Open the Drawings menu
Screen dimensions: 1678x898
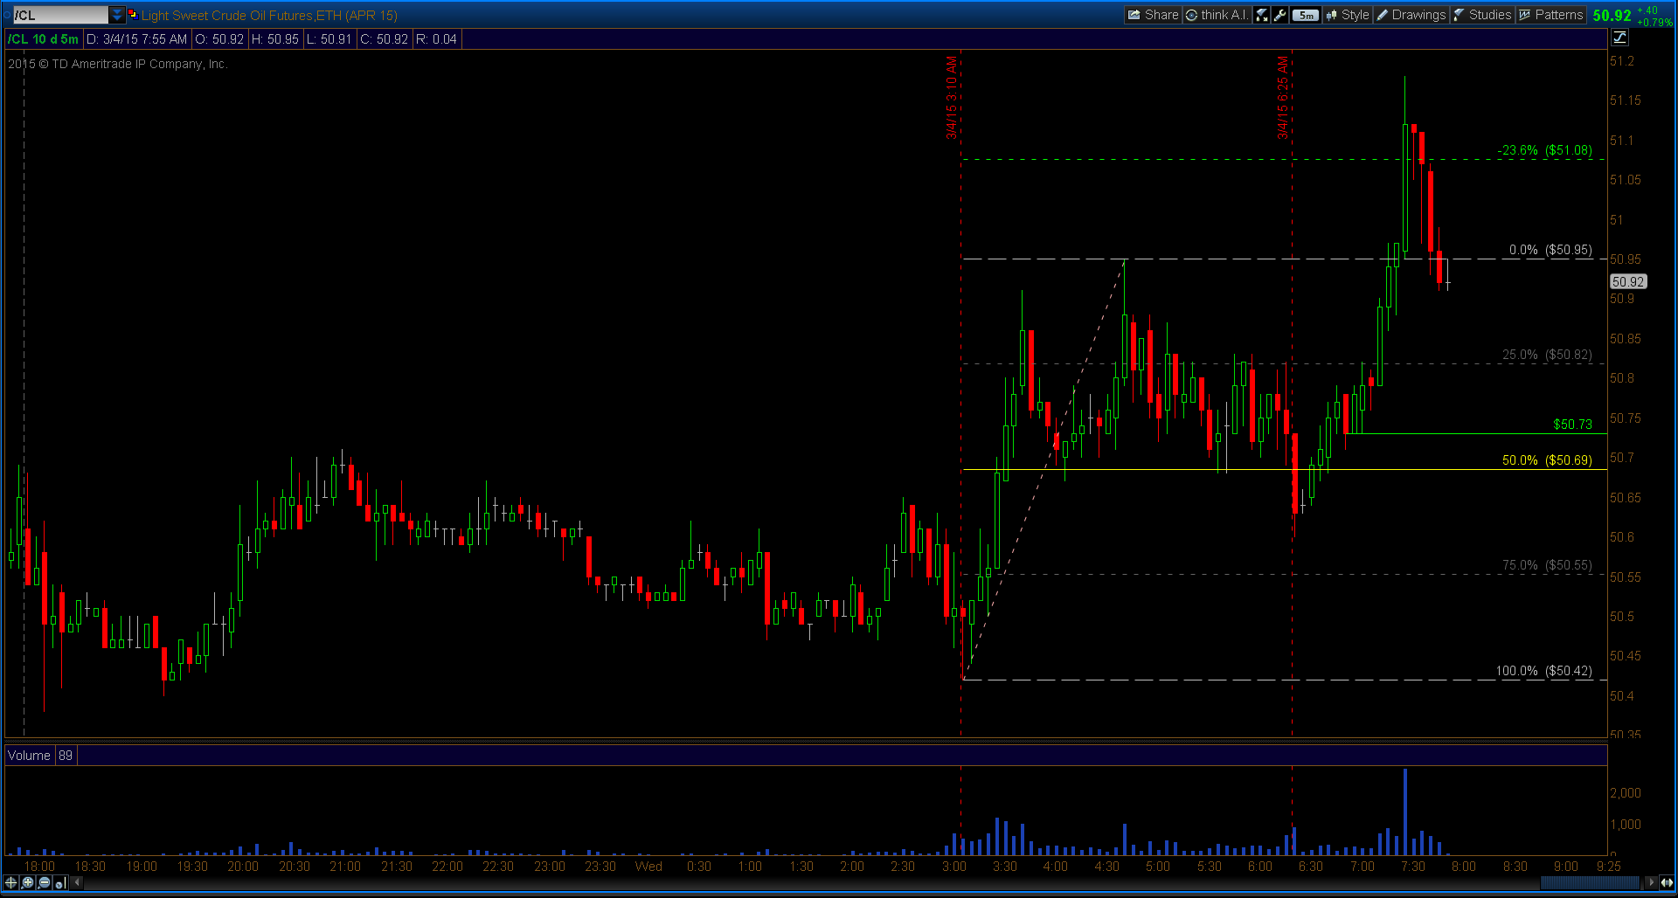click(x=1411, y=15)
